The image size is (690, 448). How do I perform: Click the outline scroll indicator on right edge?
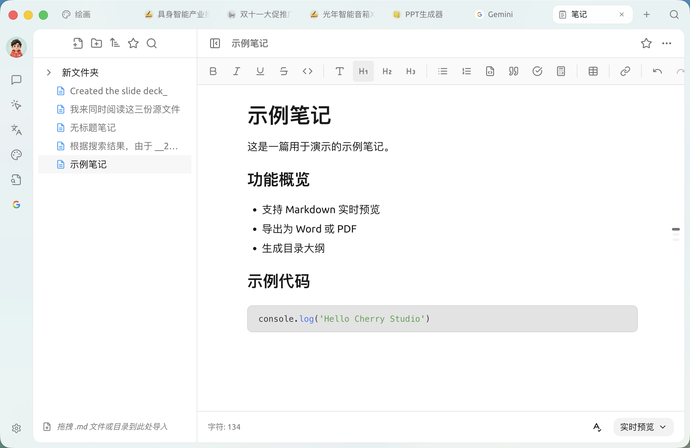(x=676, y=234)
